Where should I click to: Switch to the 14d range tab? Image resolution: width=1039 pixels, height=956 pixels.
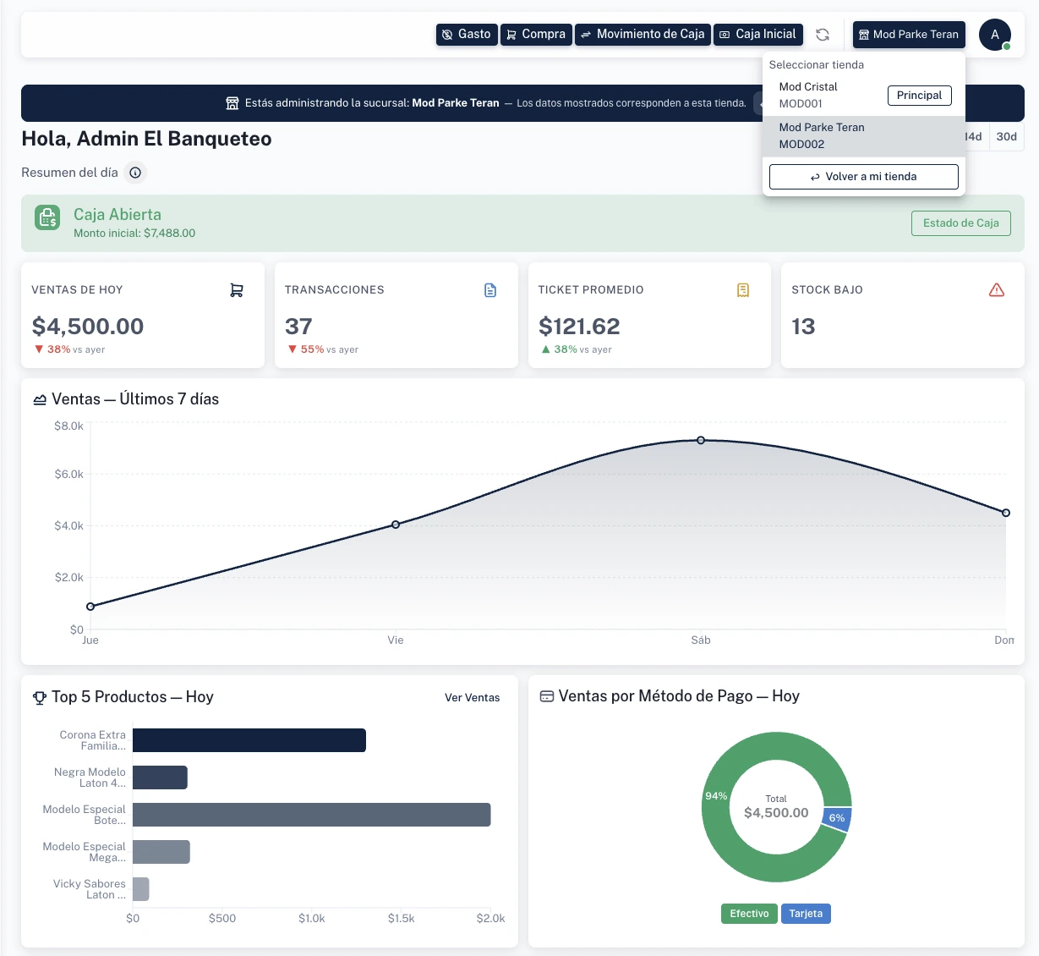[973, 136]
